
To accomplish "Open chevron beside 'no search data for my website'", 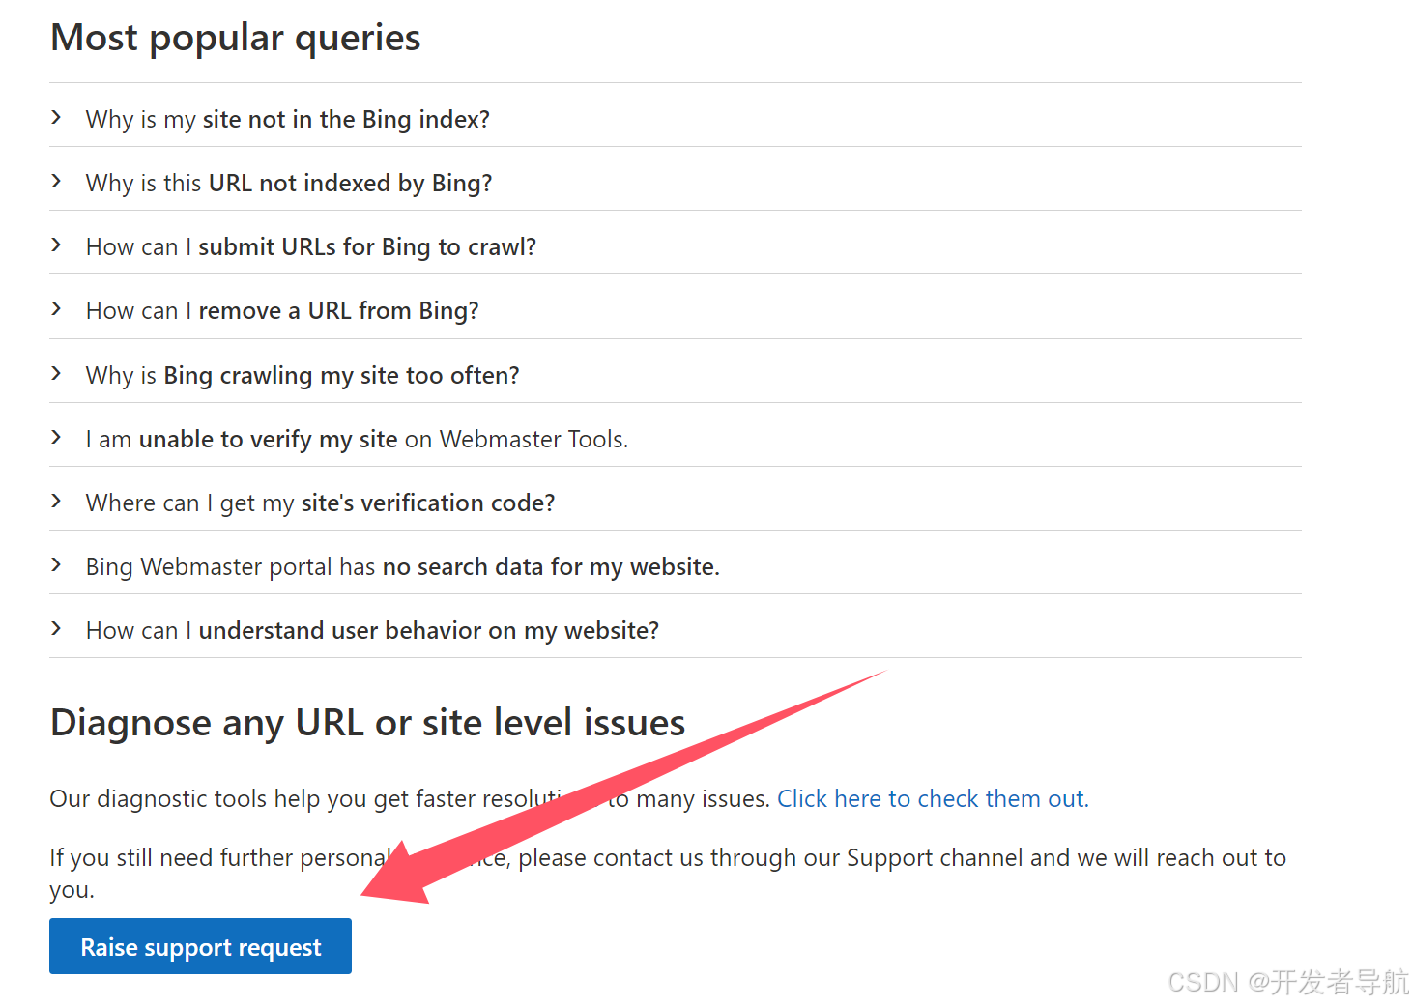I will tap(57, 565).
